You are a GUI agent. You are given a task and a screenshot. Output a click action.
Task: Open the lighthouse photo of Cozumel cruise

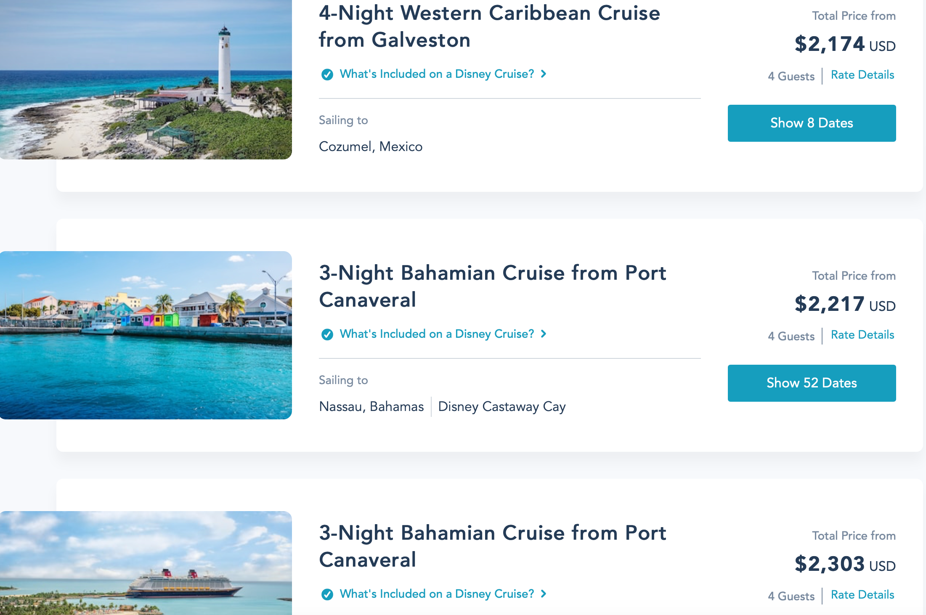point(146,80)
